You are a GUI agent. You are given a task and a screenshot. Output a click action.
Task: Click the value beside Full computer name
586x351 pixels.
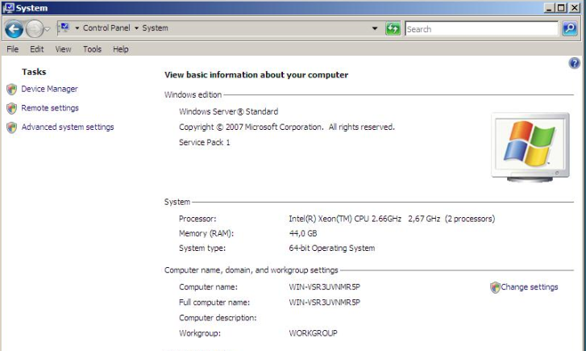[324, 303]
